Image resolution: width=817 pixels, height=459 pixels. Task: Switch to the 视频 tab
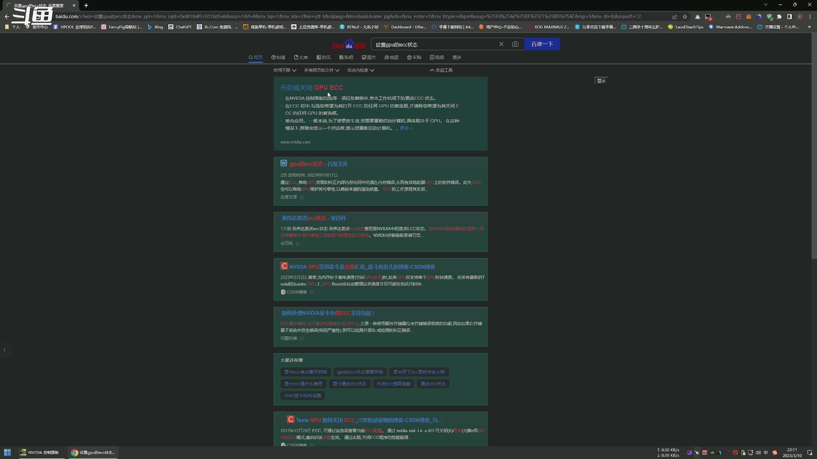pyautogui.click(x=437, y=57)
